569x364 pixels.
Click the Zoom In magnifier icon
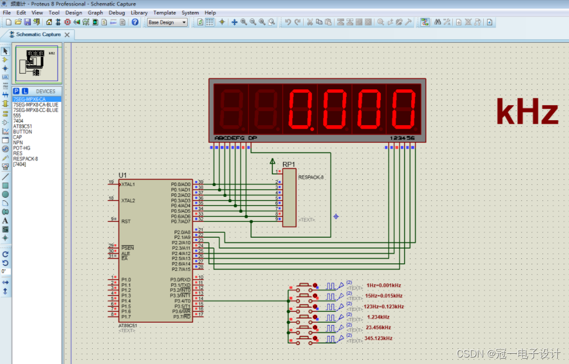tap(244, 22)
